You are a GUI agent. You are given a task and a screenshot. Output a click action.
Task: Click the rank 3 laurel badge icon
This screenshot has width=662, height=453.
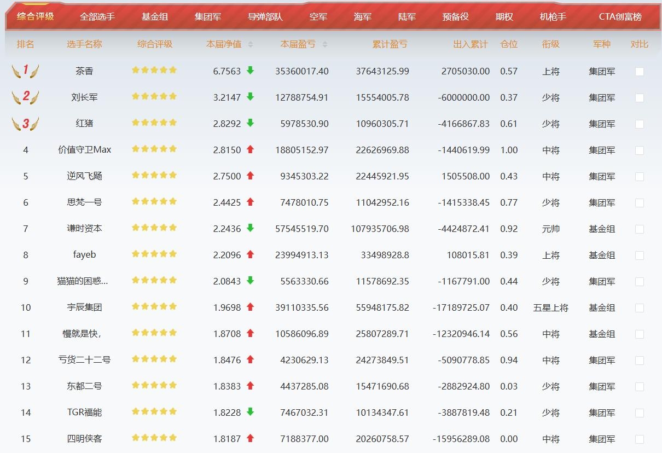[x=25, y=123]
